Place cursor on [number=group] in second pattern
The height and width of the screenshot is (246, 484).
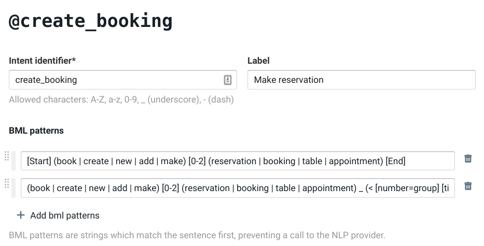pos(407,187)
